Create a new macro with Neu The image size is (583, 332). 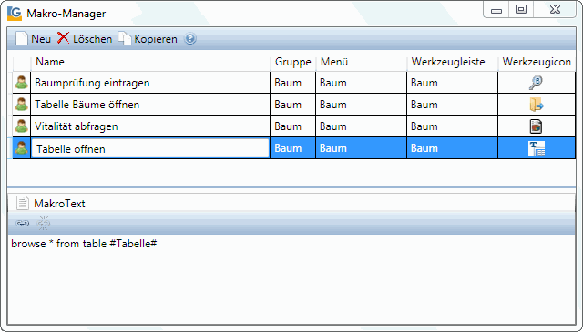pyautogui.click(x=33, y=38)
